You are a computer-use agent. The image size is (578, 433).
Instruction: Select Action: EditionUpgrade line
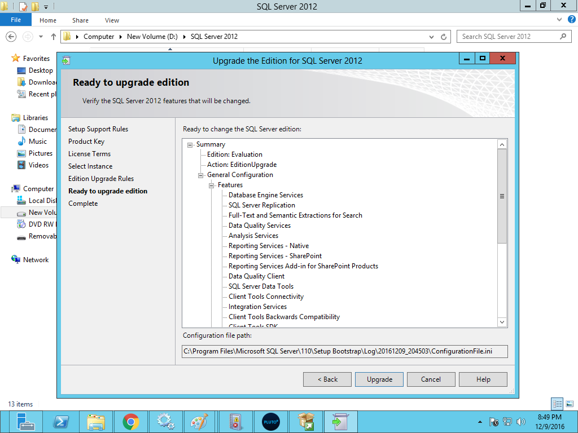click(242, 165)
